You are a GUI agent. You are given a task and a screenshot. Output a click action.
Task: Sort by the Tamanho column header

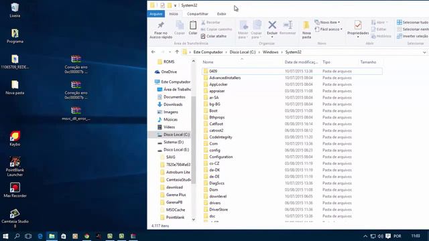(x=368, y=62)
